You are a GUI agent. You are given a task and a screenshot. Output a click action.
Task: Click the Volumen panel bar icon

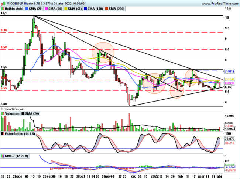point(3,114)
